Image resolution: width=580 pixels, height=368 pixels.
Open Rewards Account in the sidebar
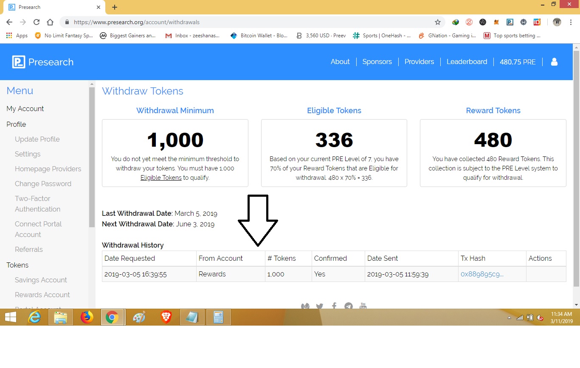pos(42,295)
